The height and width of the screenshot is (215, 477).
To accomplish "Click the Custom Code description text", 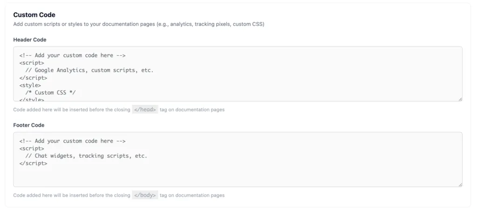I will click(x=139, y=24).
